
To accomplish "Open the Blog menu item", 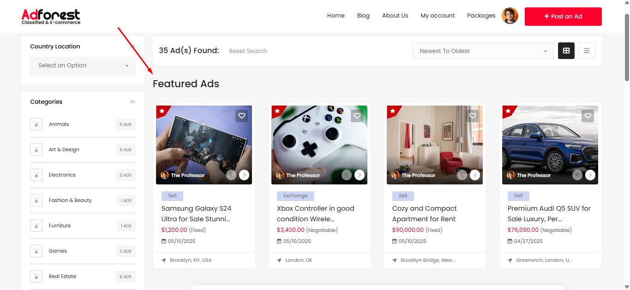I will (363, 16).
